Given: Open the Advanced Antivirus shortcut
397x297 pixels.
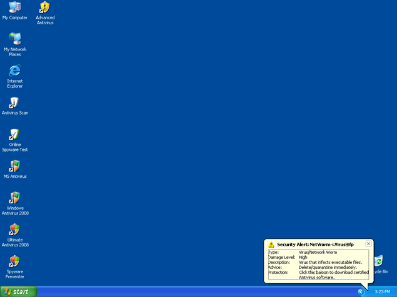Looking at the screenshot, I should pos(44,8).
